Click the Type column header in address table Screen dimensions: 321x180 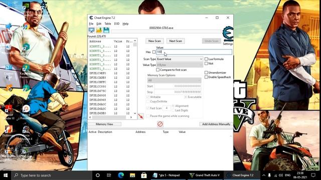click(x=166, y=132)
